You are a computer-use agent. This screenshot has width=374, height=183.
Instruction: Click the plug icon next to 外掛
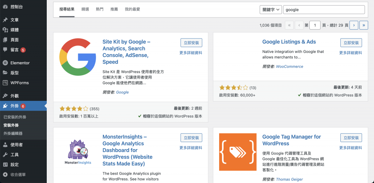pyautogui.click(x=5, y=106)
